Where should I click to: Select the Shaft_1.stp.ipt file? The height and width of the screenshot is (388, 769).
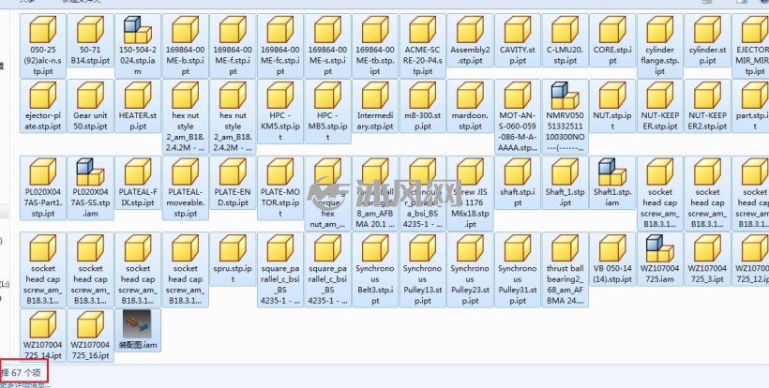pyautogui.click(x=565, y=182)
